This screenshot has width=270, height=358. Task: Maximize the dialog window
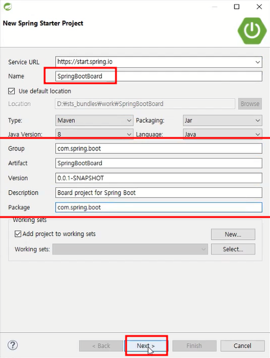pos(237,7)
